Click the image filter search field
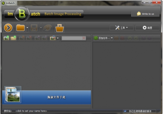The width and height of the screenshot is (163, 114). coord(72,38)
